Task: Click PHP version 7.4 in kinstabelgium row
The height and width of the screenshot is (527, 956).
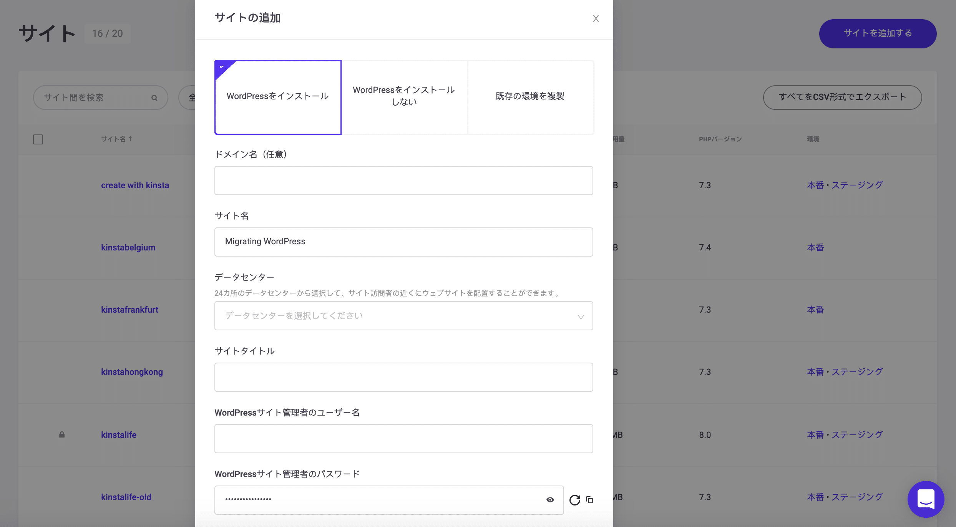Action: (705, 247)
